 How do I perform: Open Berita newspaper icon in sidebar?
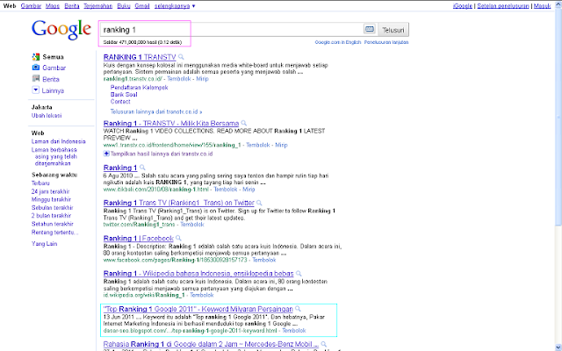[x=35, y=78]
